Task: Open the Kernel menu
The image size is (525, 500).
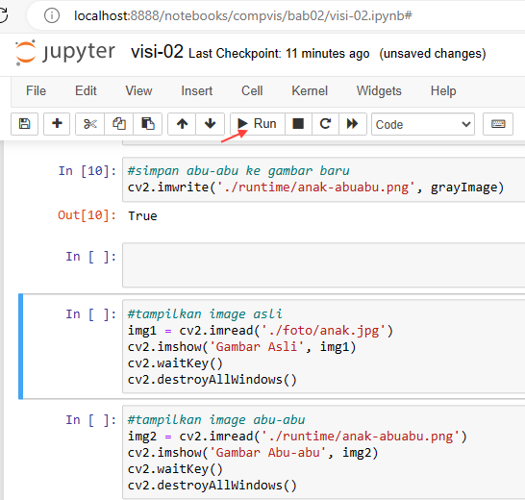Action: pyautogui.click(x=310, y=90)
